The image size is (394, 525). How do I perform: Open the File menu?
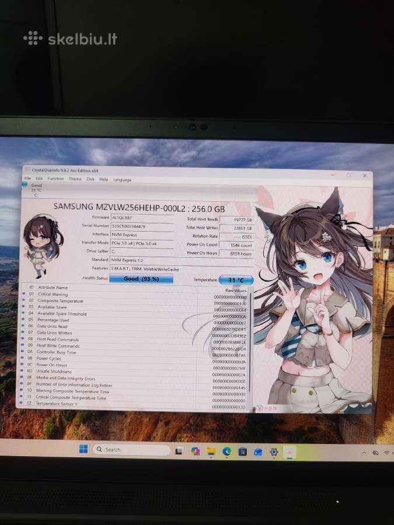28,178
